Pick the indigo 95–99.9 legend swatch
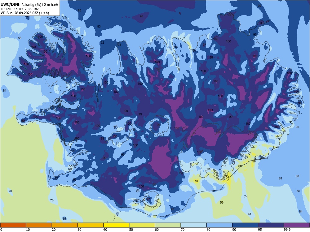The height and width of the screenshot is (232, 310). click(x=271, y=225)
